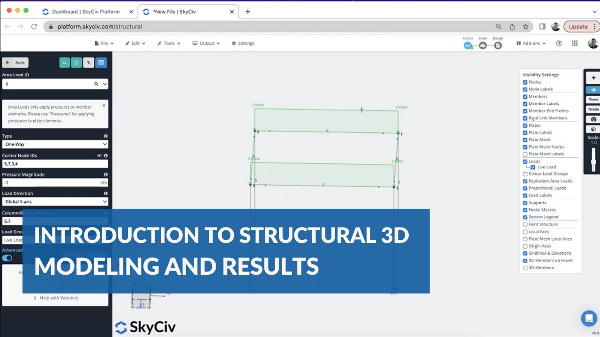Dismiss the Area Loads info notice
600x337 pixels.
[x=104, y=105]
